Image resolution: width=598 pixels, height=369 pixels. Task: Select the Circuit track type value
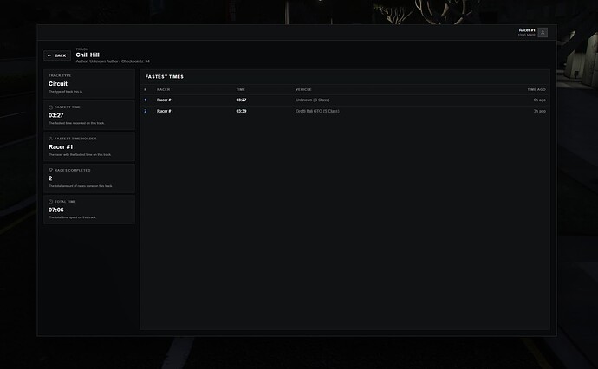click(x=58, y=84)
